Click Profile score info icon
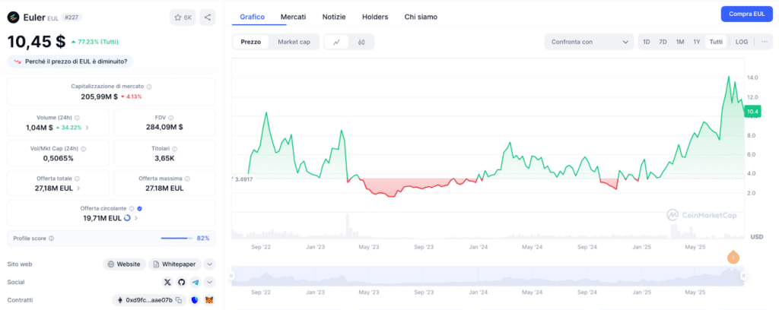 tap(51, 239)
